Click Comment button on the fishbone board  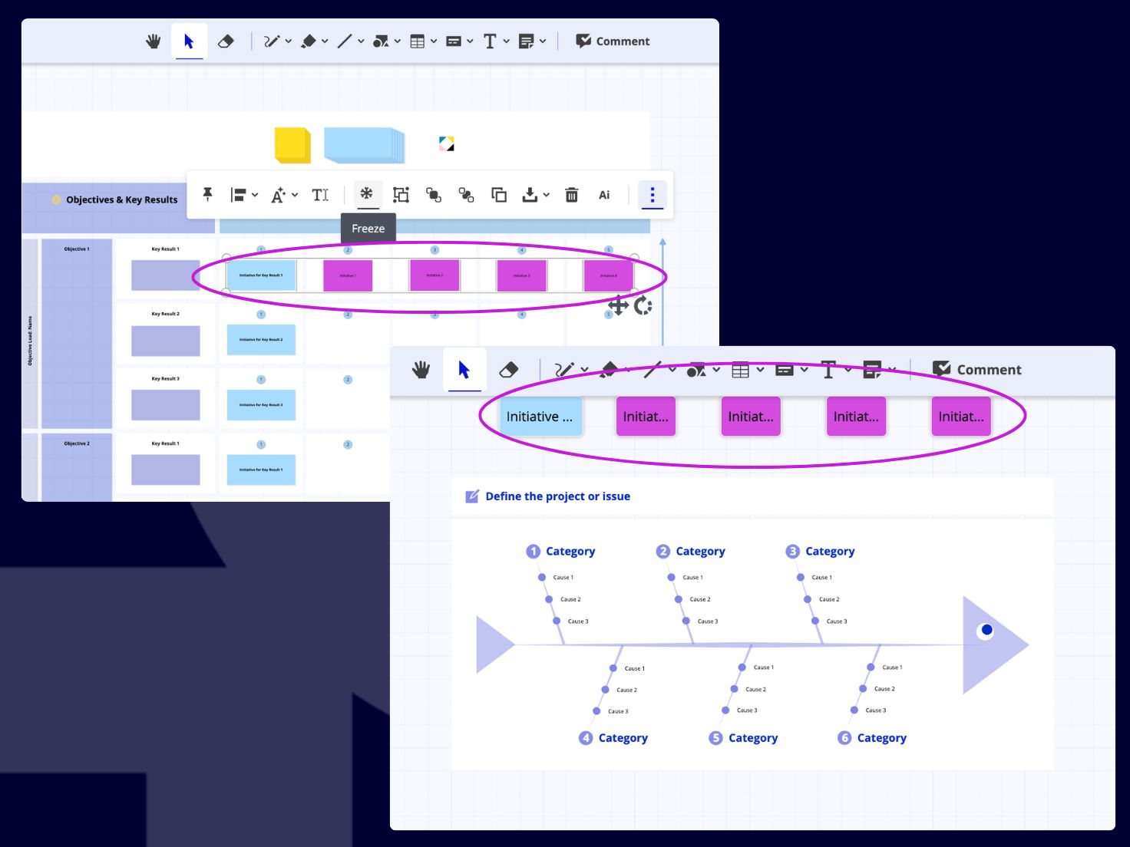coord(976,370)
